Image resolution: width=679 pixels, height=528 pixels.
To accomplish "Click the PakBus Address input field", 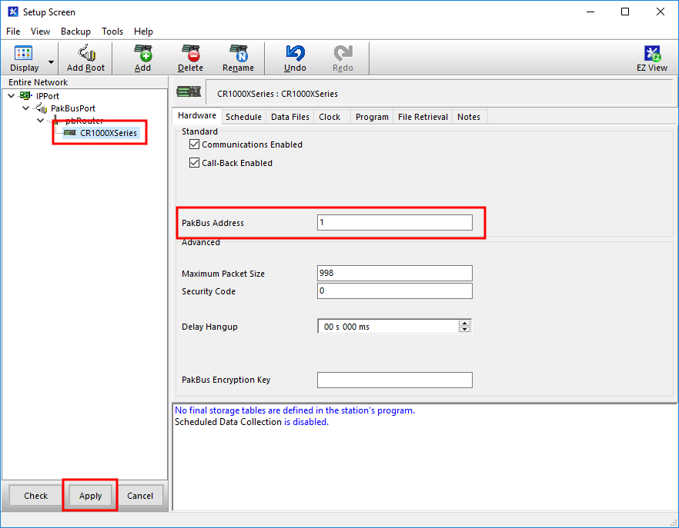I will coord(394,223).
